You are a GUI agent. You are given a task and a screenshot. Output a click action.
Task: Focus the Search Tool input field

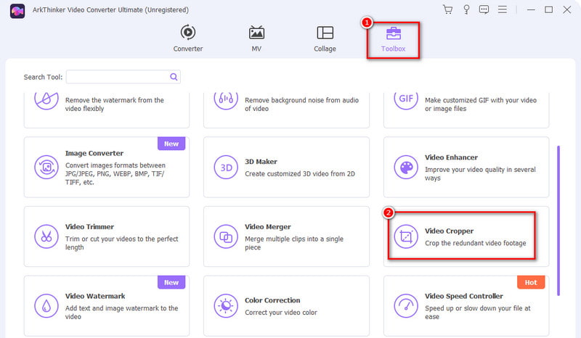point(123,77)
